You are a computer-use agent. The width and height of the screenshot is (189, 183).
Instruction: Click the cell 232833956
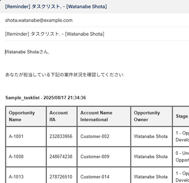(62, 136)
